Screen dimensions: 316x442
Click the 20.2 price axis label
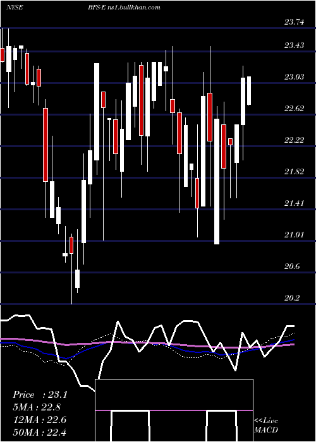292,297
